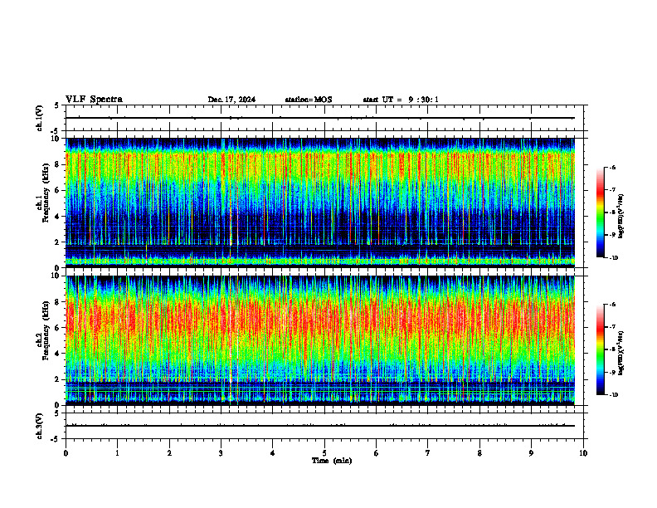
Task: Click inside the ch.2 spectrogram plot
Action: [319, 340]
